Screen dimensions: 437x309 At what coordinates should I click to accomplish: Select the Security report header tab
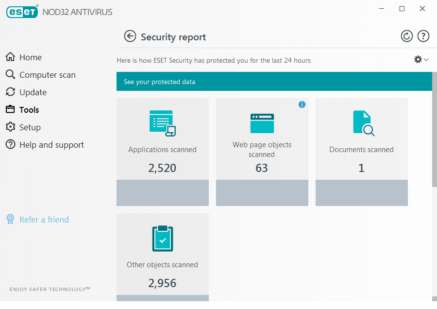[x=173, y=37]
